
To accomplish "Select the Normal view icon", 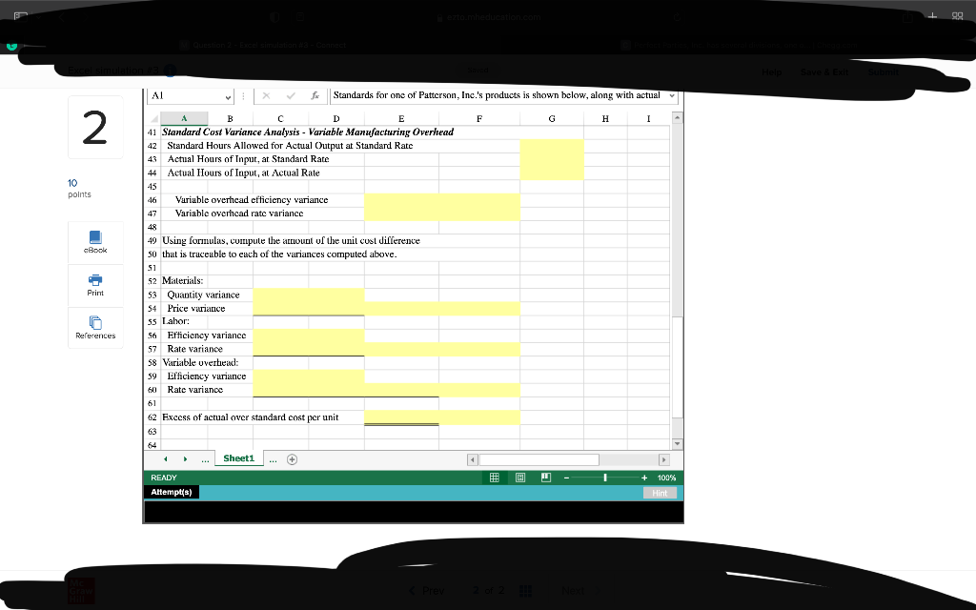I will (x=495, y=477).
